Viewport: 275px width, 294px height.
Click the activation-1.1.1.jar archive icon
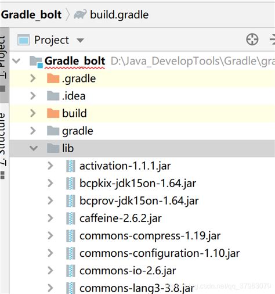[x=71, y=166]
